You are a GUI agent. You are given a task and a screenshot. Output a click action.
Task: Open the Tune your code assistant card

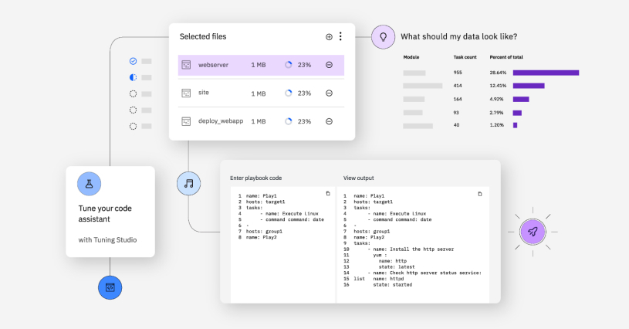[110, 212]
